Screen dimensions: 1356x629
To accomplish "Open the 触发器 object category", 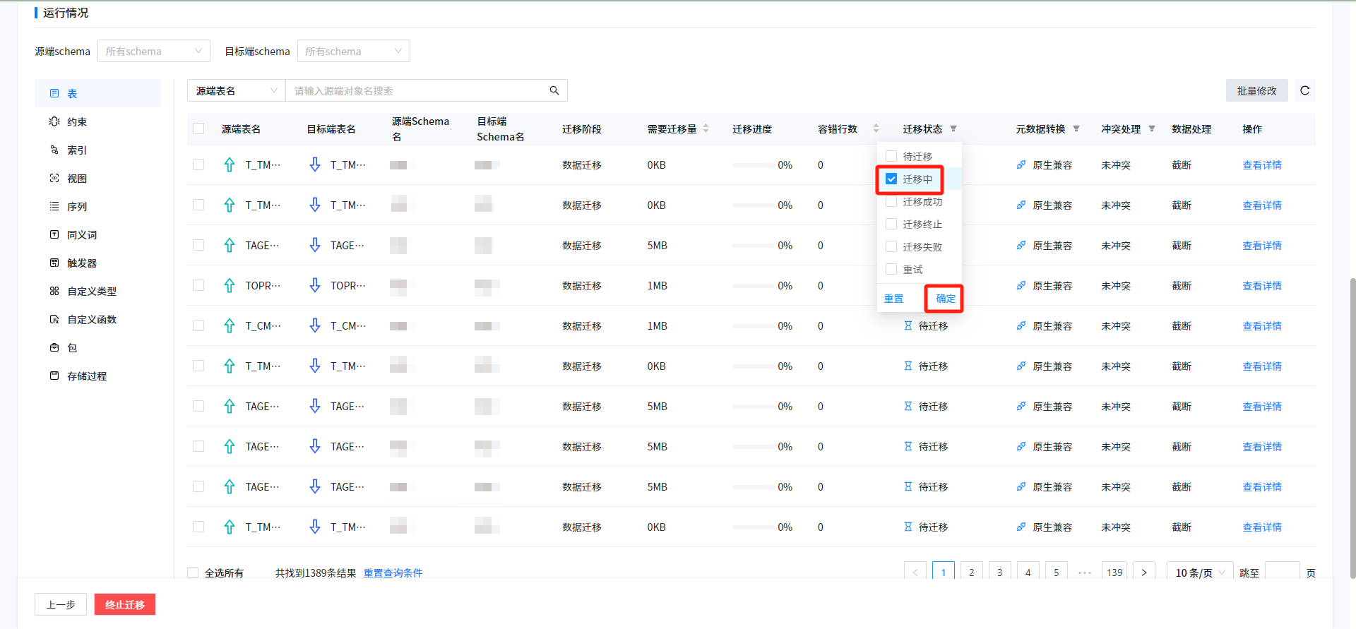I will pyautogui.click(x=98, y=263).
